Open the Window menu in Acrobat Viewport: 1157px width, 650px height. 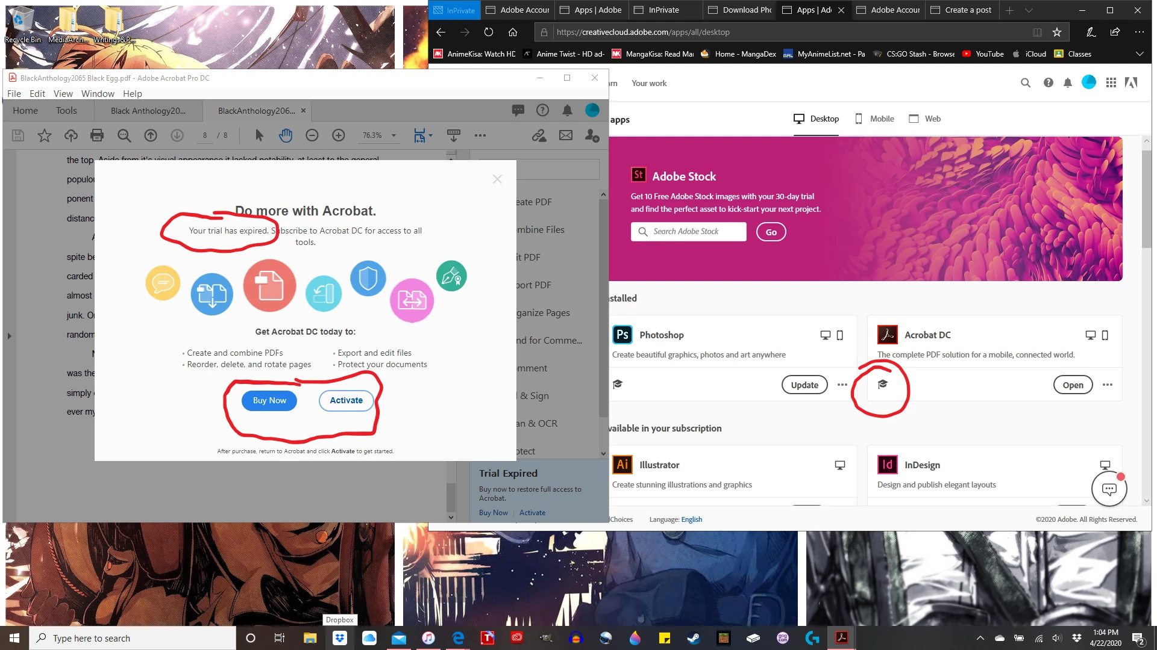[x=98, y=93]
